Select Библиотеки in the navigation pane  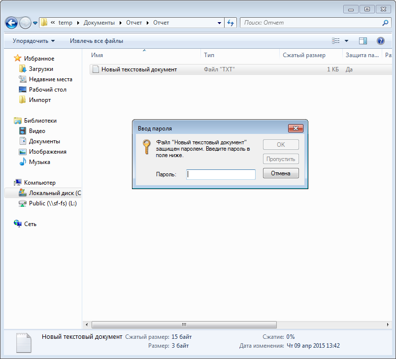40,121
